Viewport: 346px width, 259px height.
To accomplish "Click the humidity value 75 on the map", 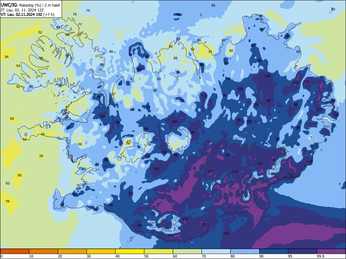I will coord(88,11).
